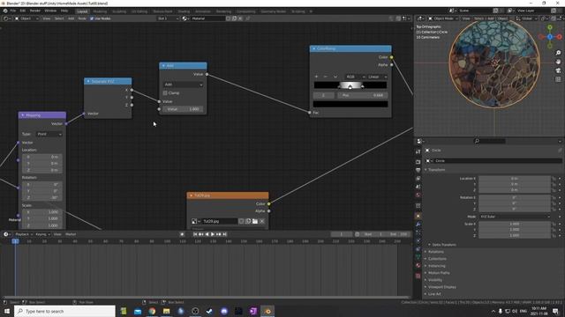The width and height of the screenshot is (565, 317).
Task: Click the Windows Start button
Action: [x=7, y=311]
